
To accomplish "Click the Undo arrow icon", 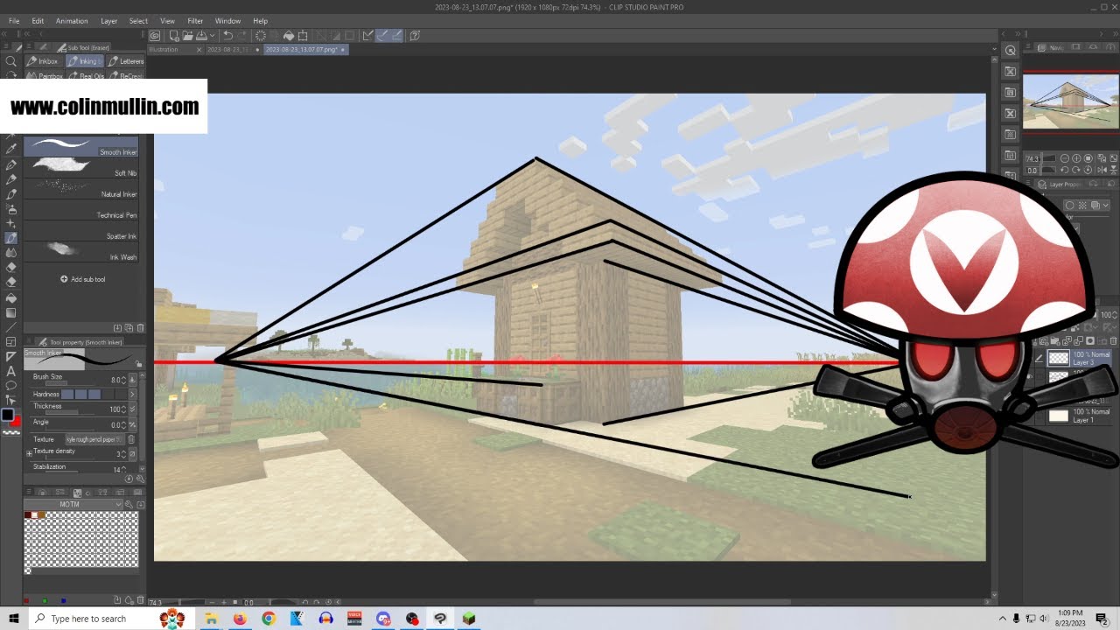I will pyautogui.click(x=227, y=36).
